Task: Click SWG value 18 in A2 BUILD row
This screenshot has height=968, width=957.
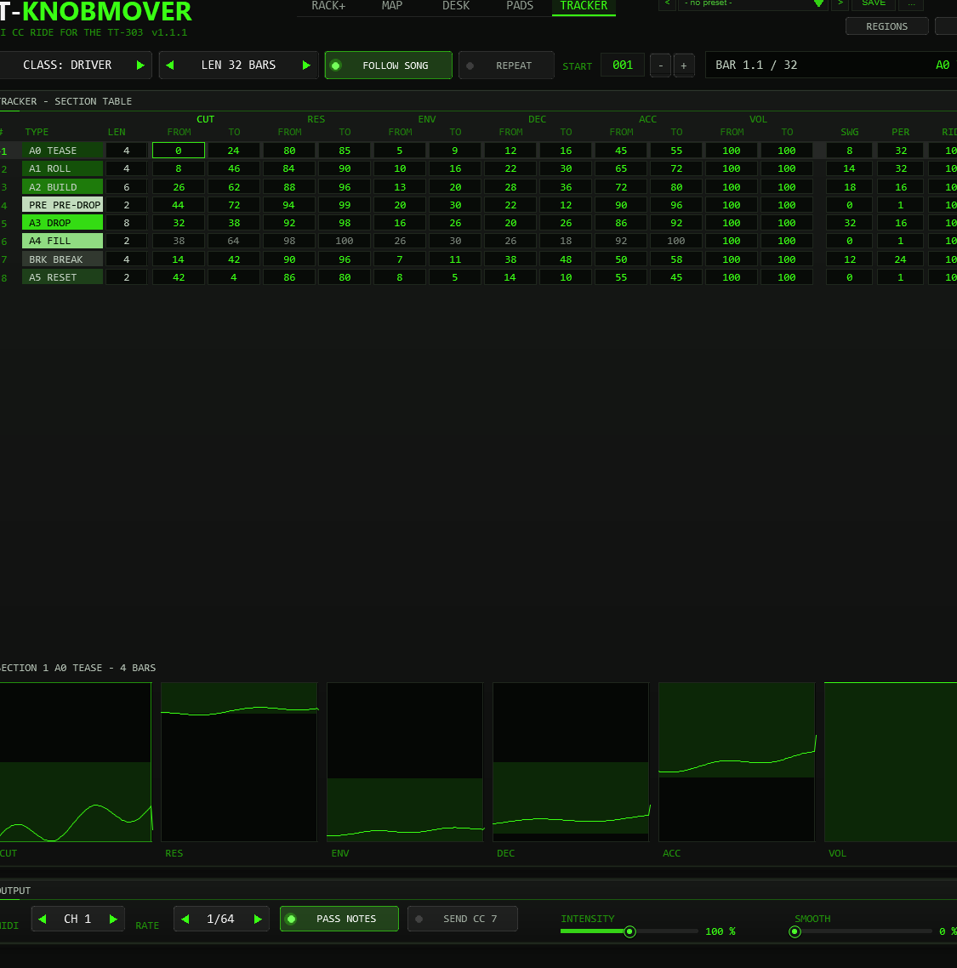Action: tap(850, 187)
